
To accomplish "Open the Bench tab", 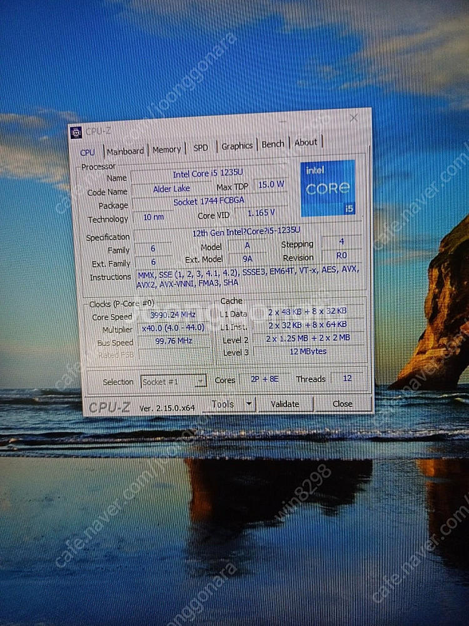I will point(273,144).
